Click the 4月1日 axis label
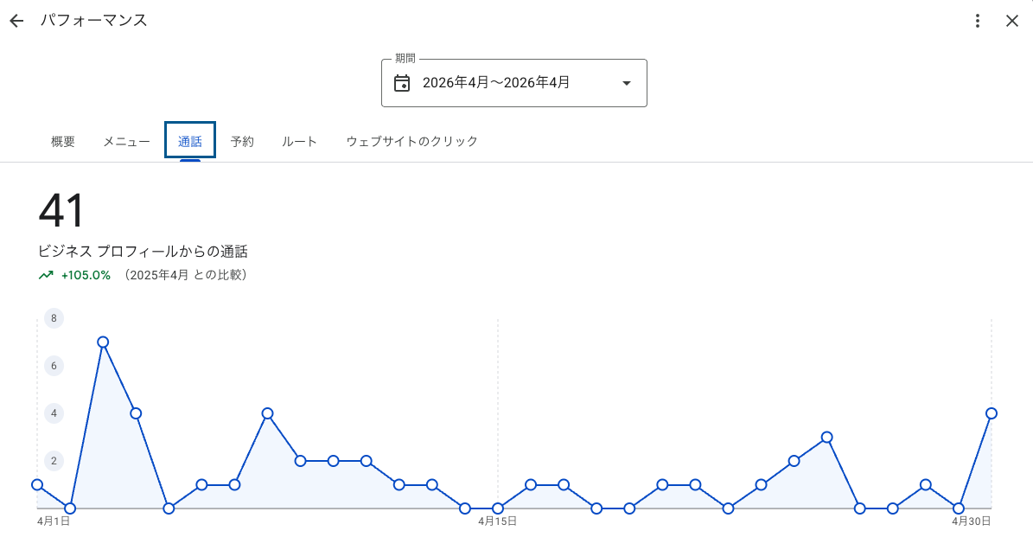This screenshot has height=550, width=1033. (x=54, y=521)
